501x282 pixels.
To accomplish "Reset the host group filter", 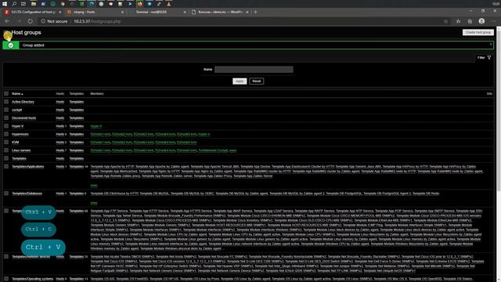I will 256,81.
